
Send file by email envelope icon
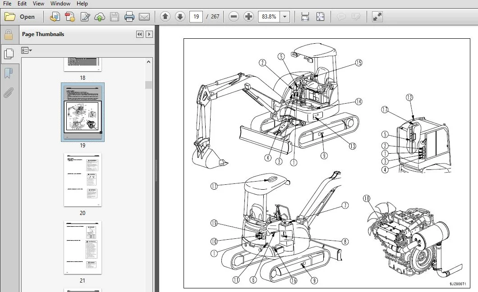144,17
